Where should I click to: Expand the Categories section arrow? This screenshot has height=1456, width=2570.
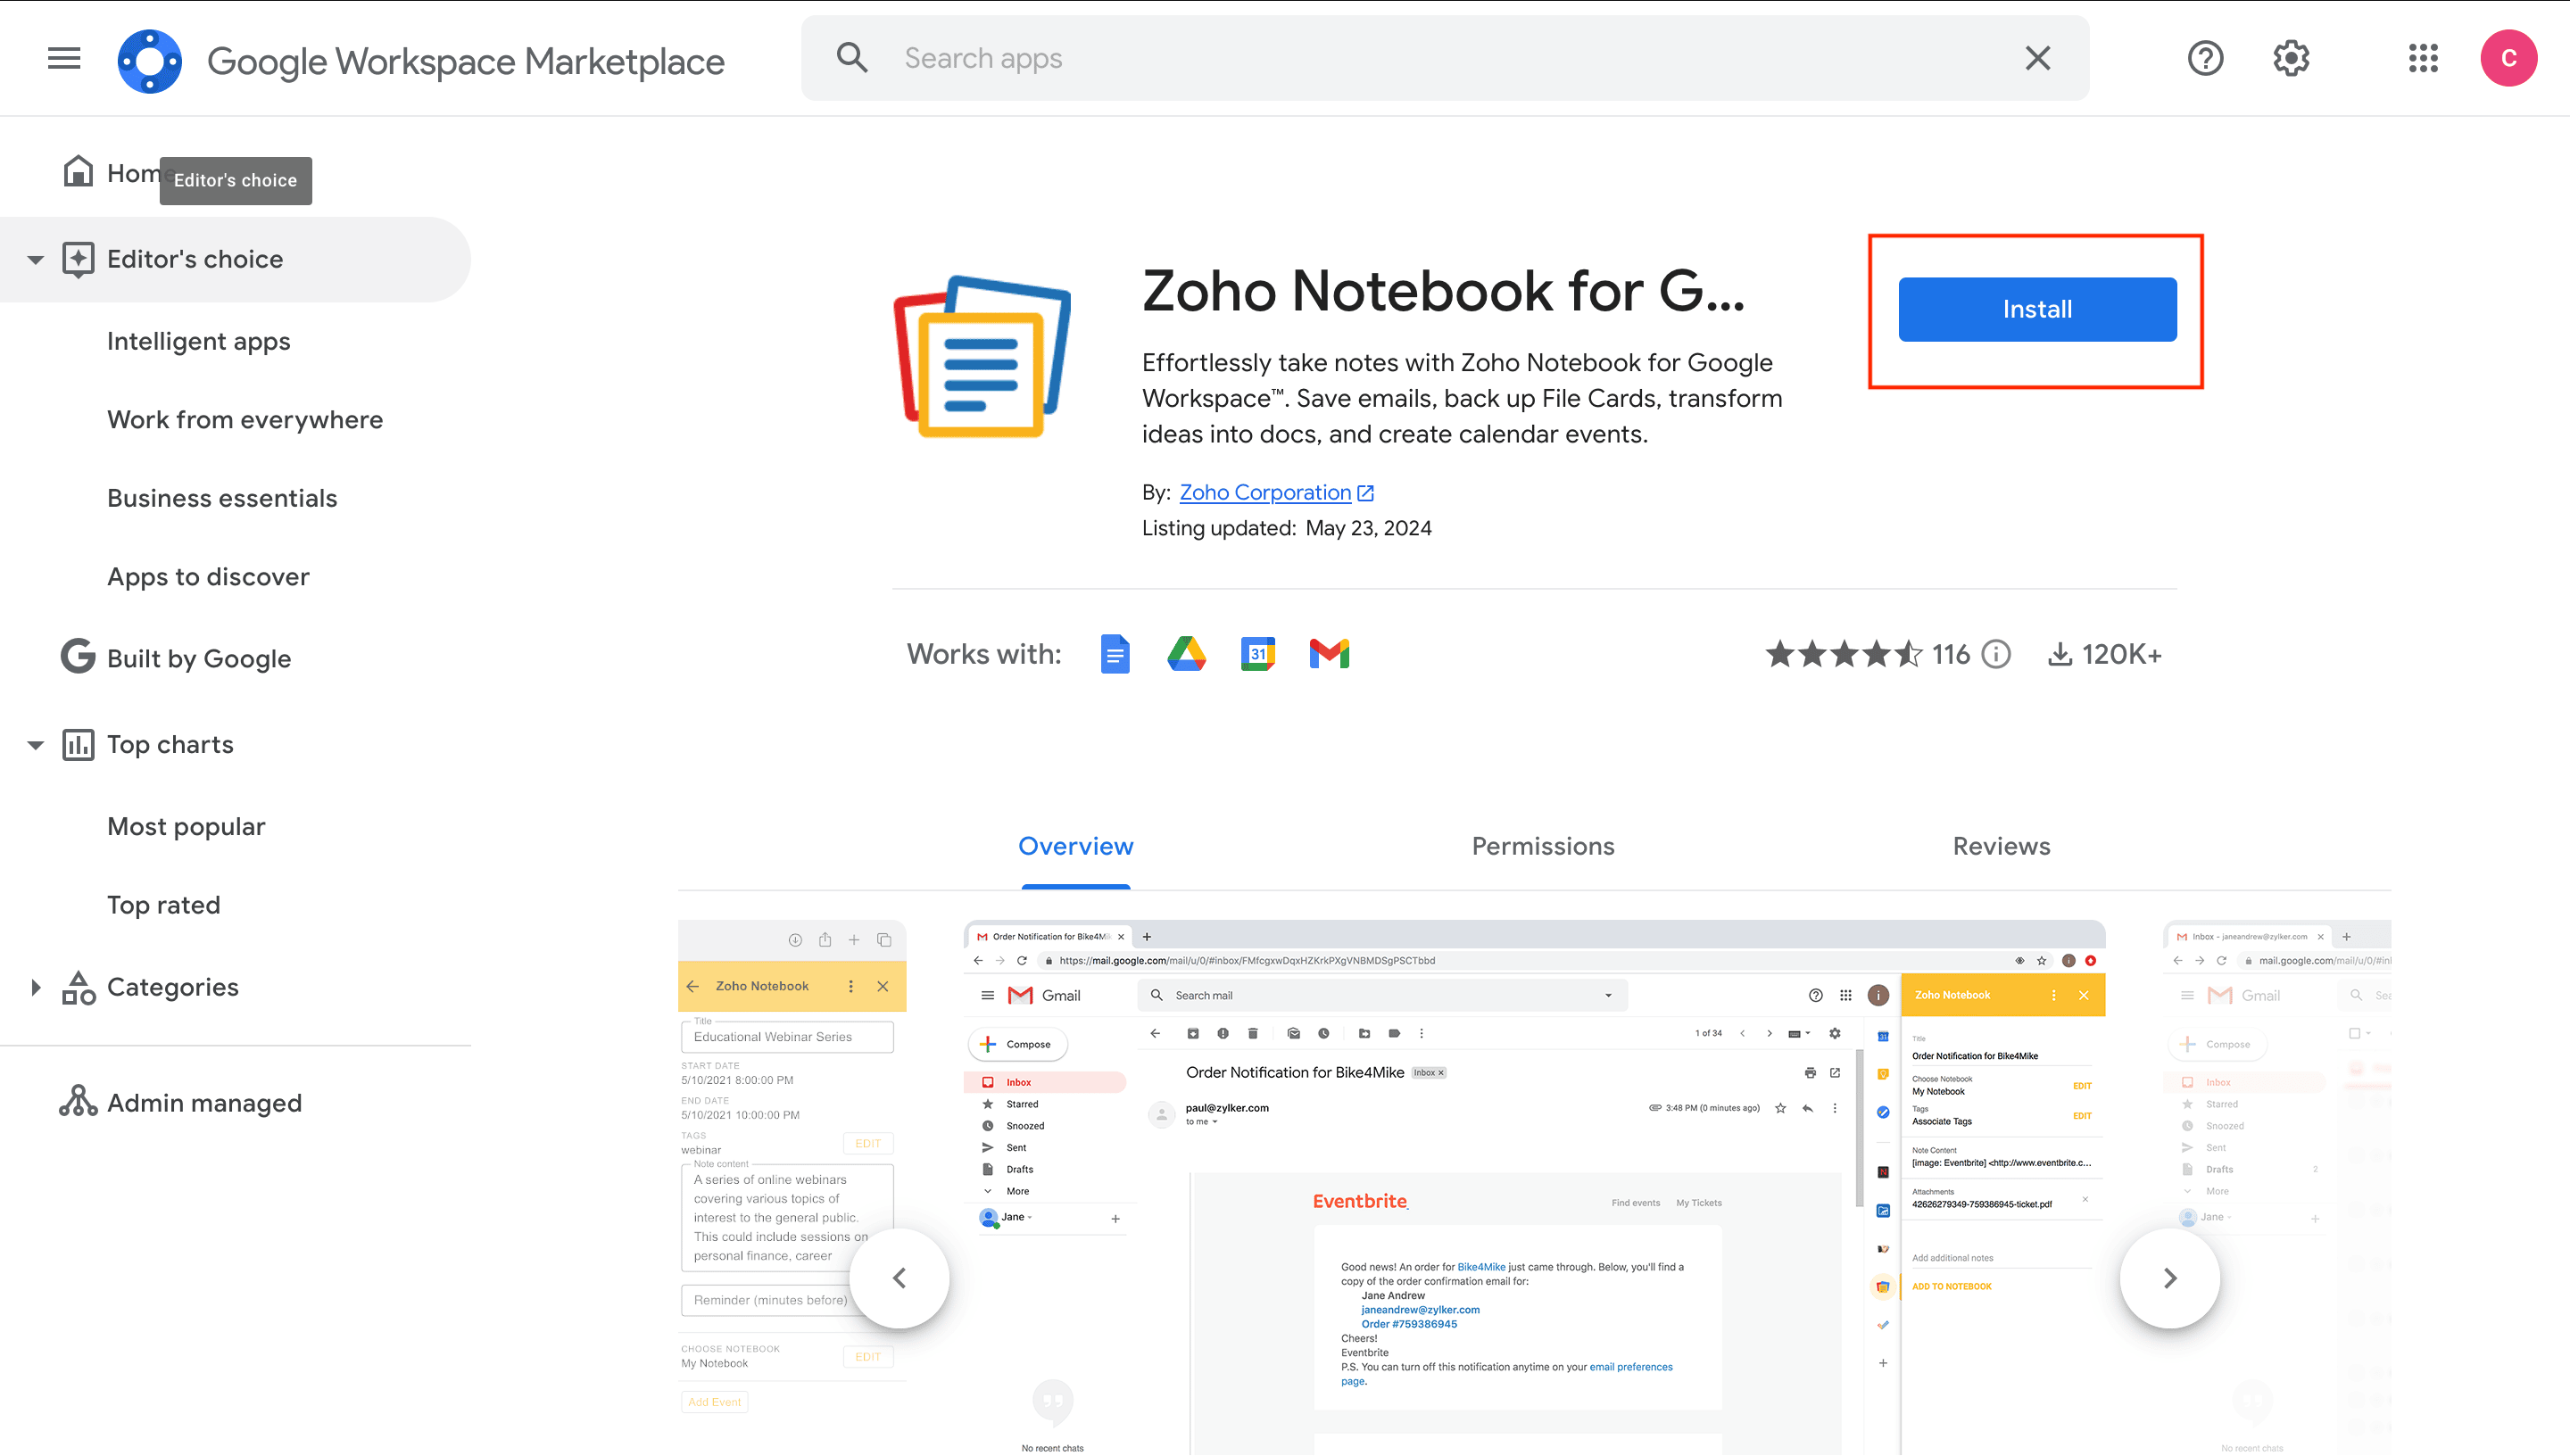point(36,988)
